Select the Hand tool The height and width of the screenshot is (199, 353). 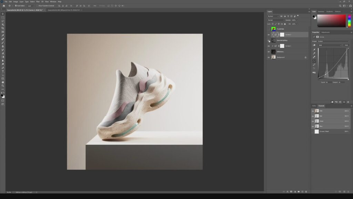(3, 82)
